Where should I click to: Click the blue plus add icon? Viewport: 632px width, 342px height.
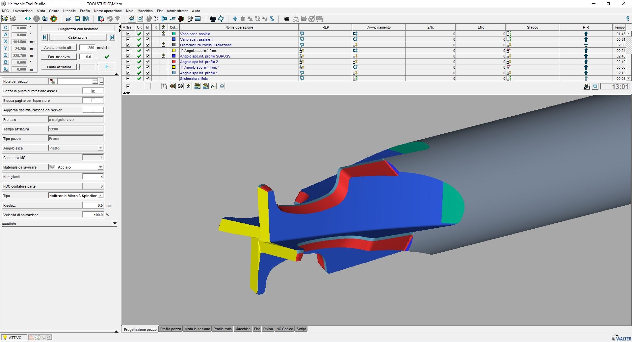(x=235, y=19)
